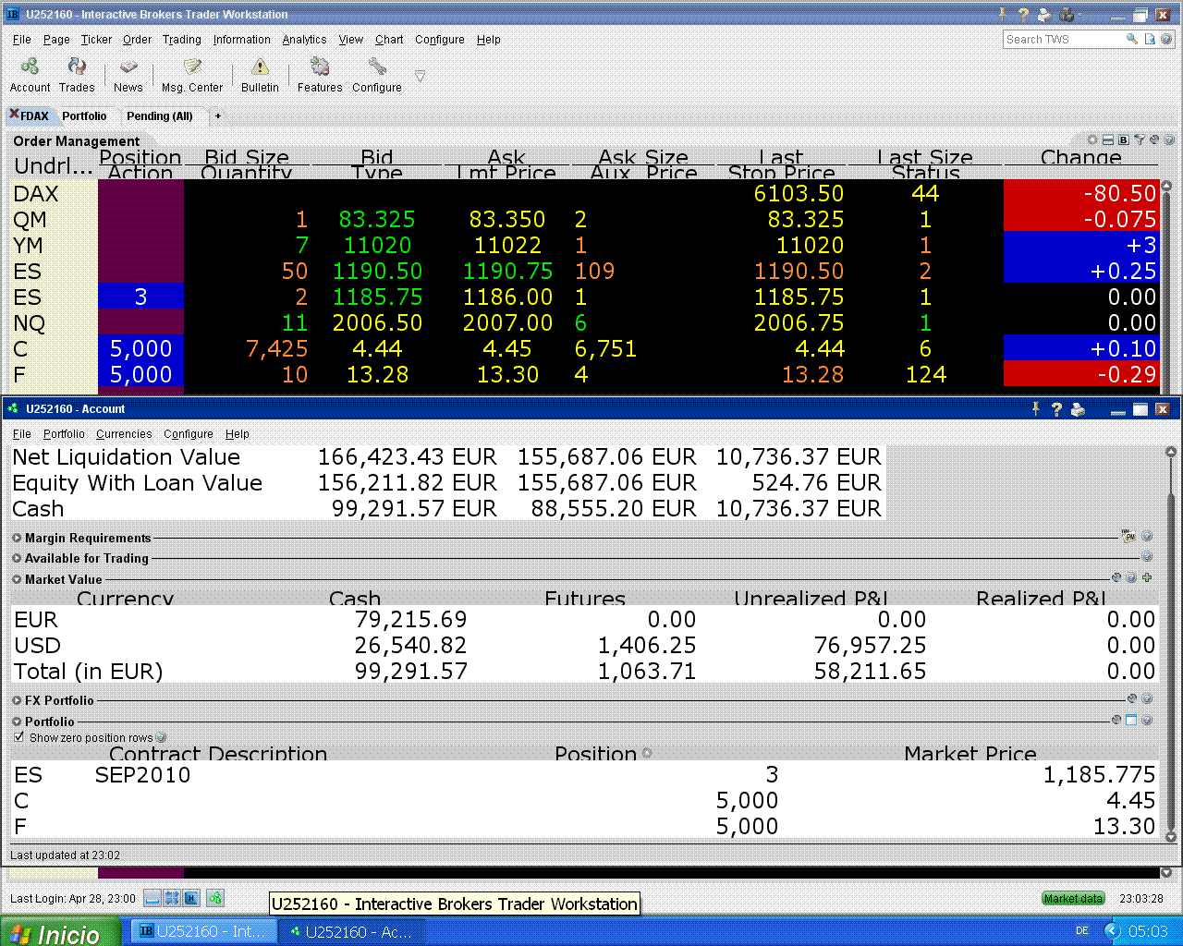Uncheck Show zero position rows checkbox
Image resolution: width=1183 pixels, height=946 pixels.
coord(18,737)
